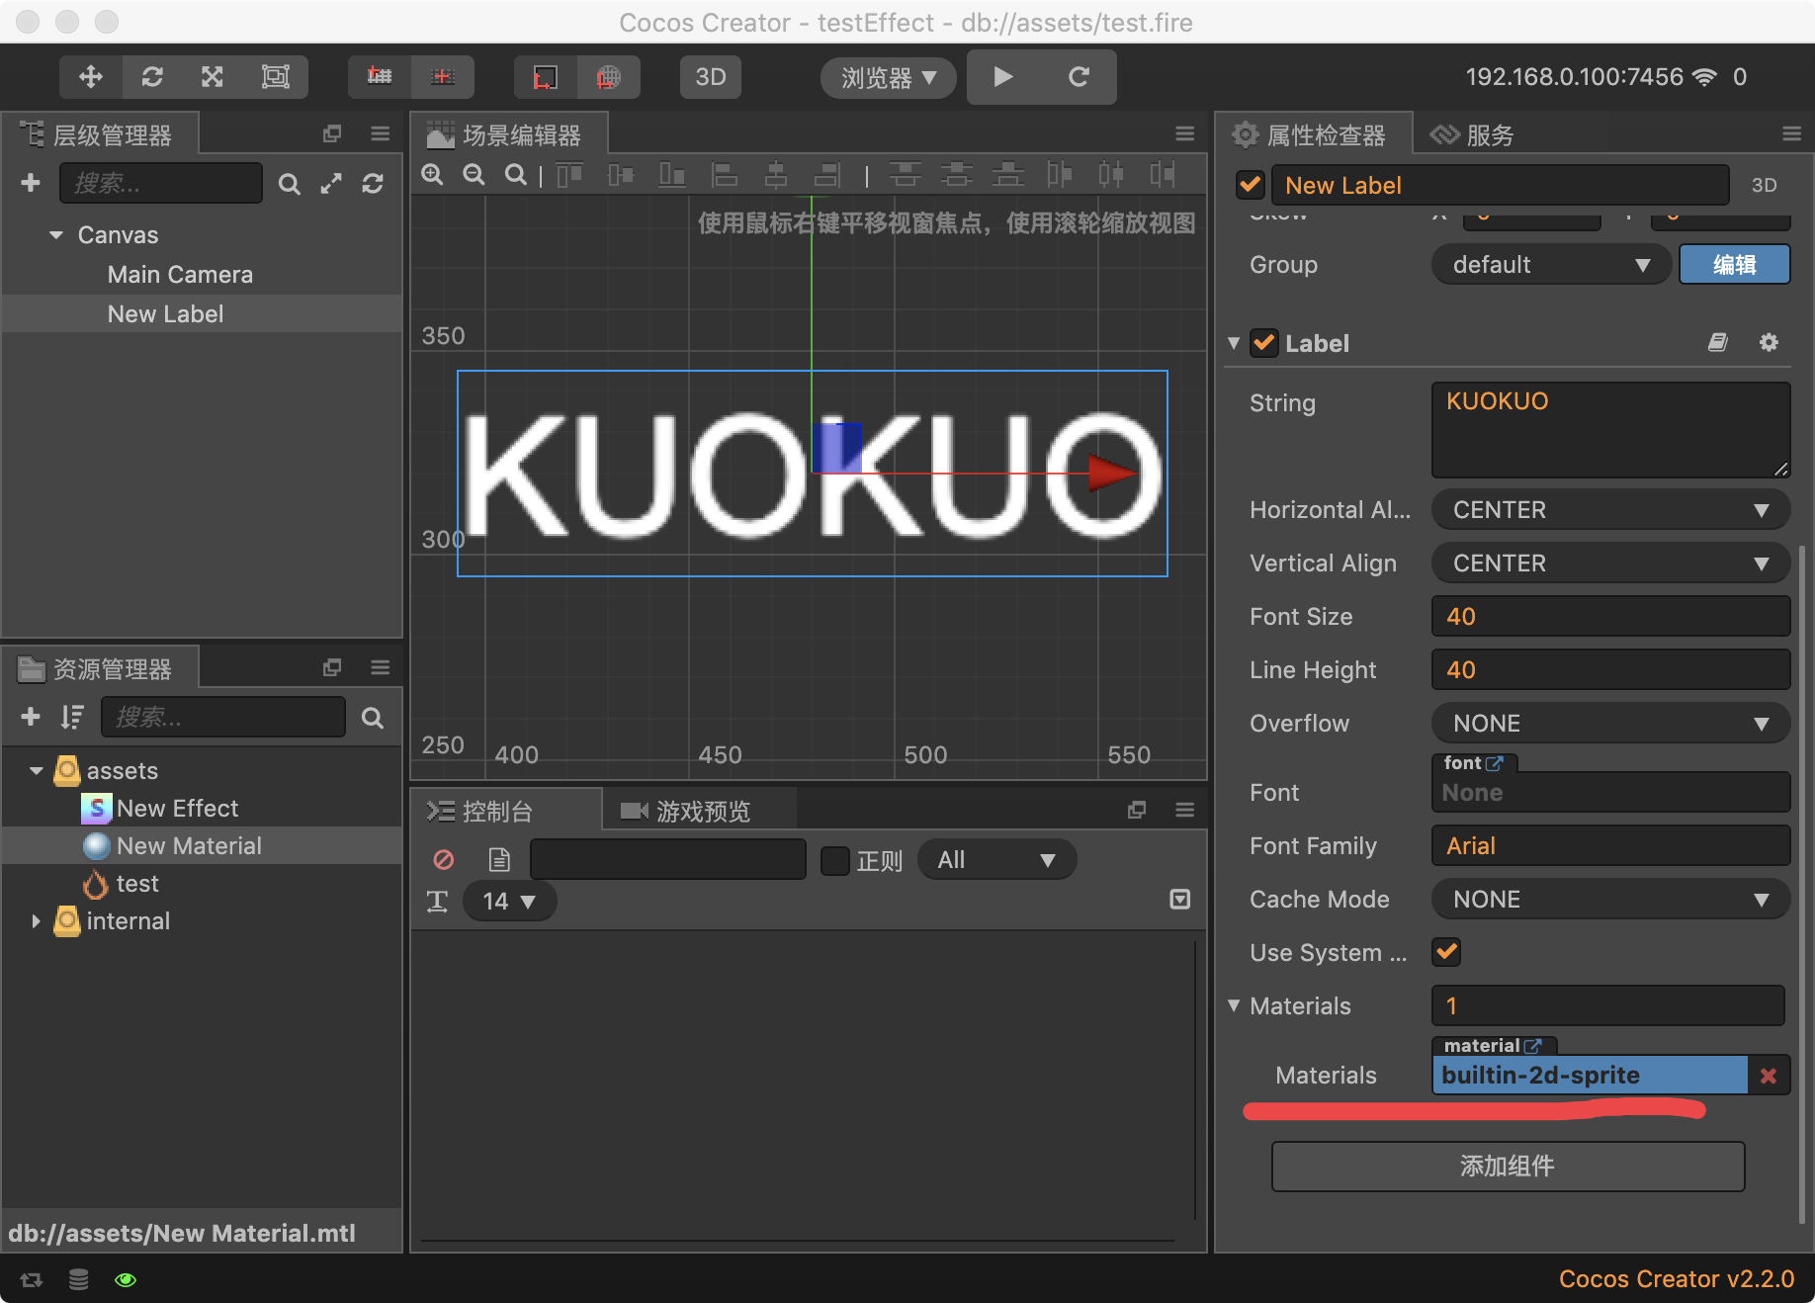Viewport: 1815px width, 1303px height.
Task: Select Main Camera node
Action: click(x=180, y=275)
